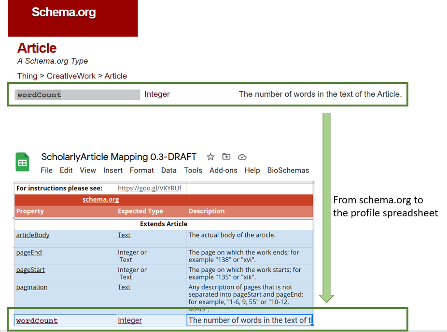
Task: Open the Format menu
Action: click(x=141, y=170)
